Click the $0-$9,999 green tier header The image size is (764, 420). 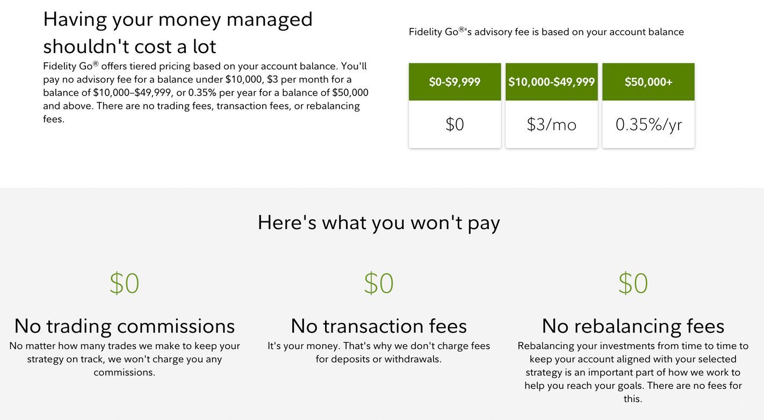(x=455, y=82)
